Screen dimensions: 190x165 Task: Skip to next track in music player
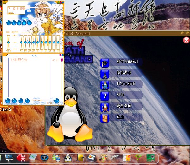tap(29, 23)
